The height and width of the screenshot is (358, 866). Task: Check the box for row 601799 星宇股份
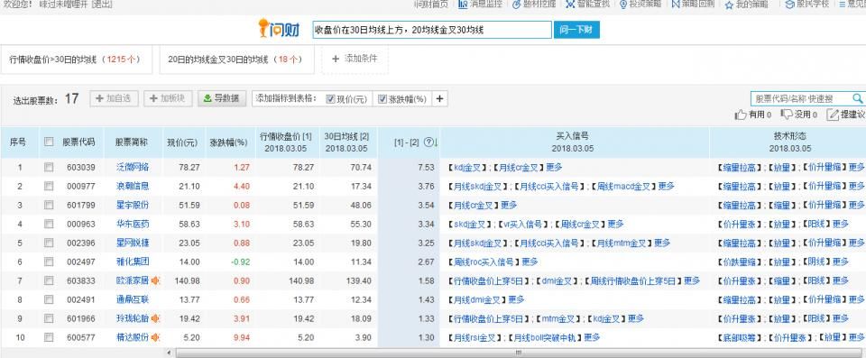pos(49,205)
